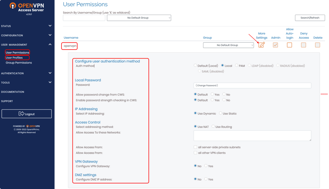Check all server-side private subnets
329x189 pixels.
click(195, 147)
